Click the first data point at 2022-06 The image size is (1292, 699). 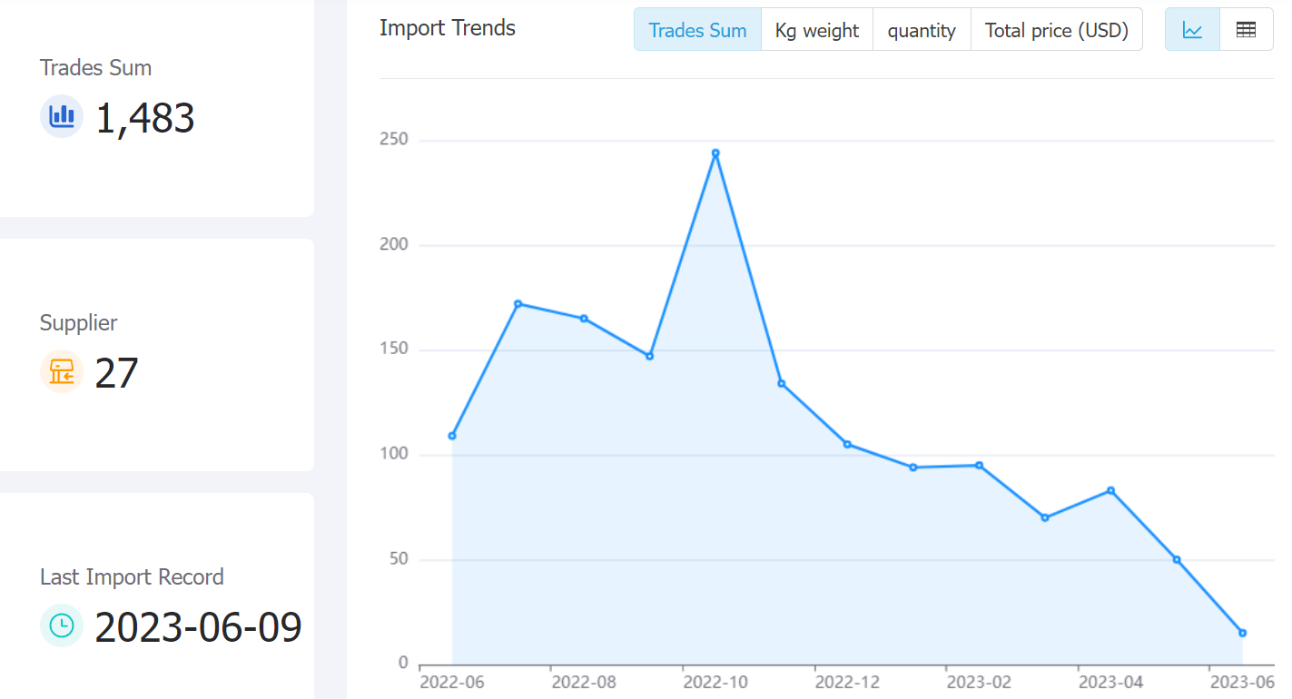tap(452, 436)
